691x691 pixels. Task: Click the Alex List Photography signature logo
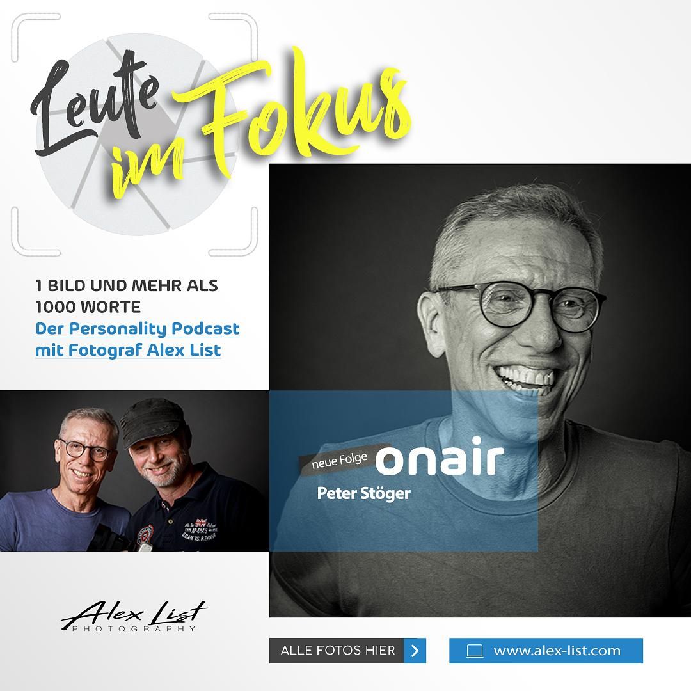pos(134,616)
